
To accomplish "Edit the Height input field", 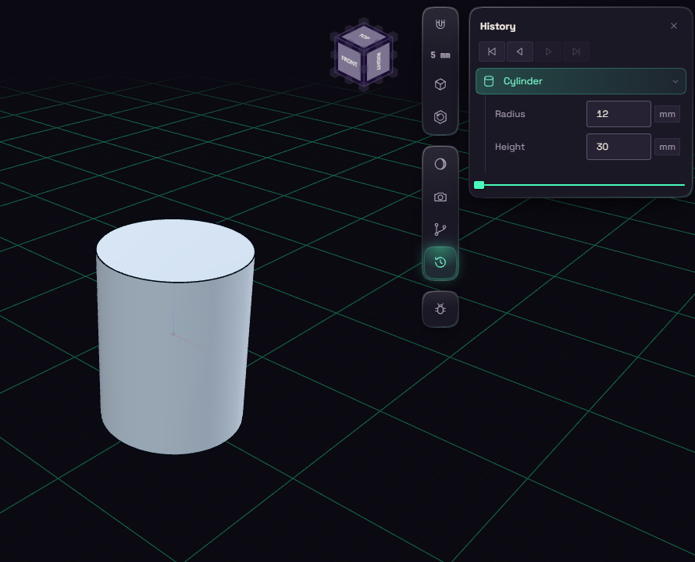I will click(618, 147).
